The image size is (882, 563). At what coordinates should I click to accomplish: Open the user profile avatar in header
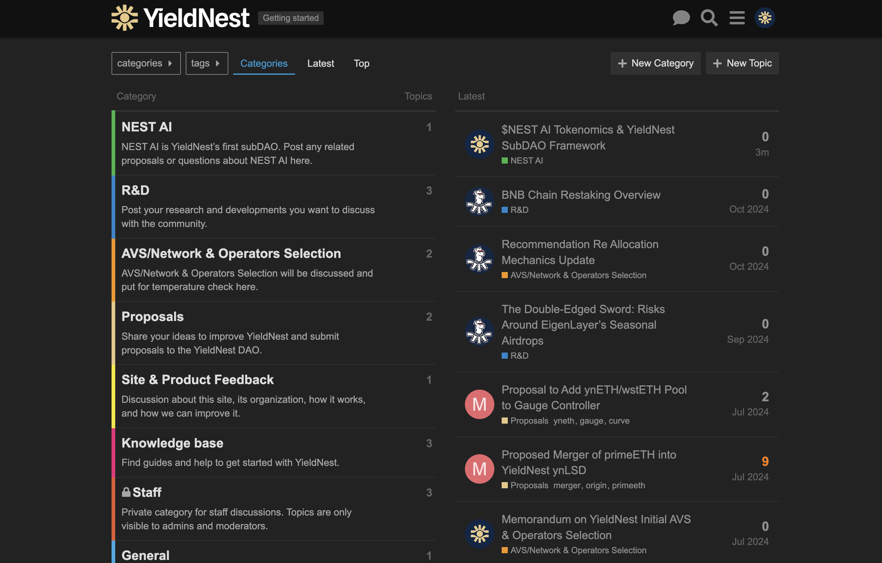click(764, 17)
